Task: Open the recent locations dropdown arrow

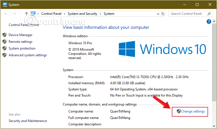Action: [x=21, y=14]
